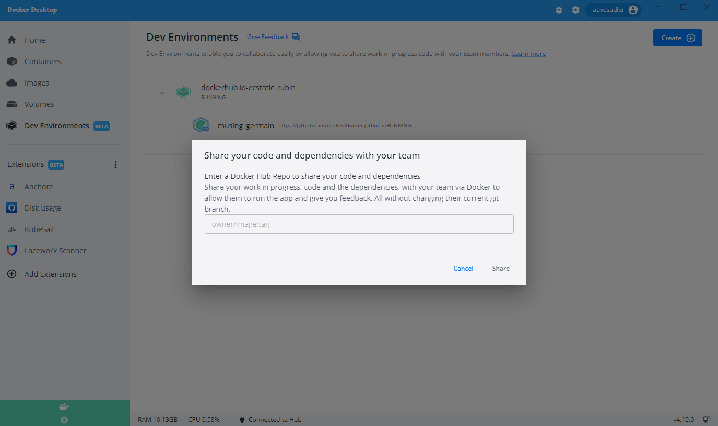Go to the Containers section
Viewport: 718px width, 426px height.
coord(43,62)
